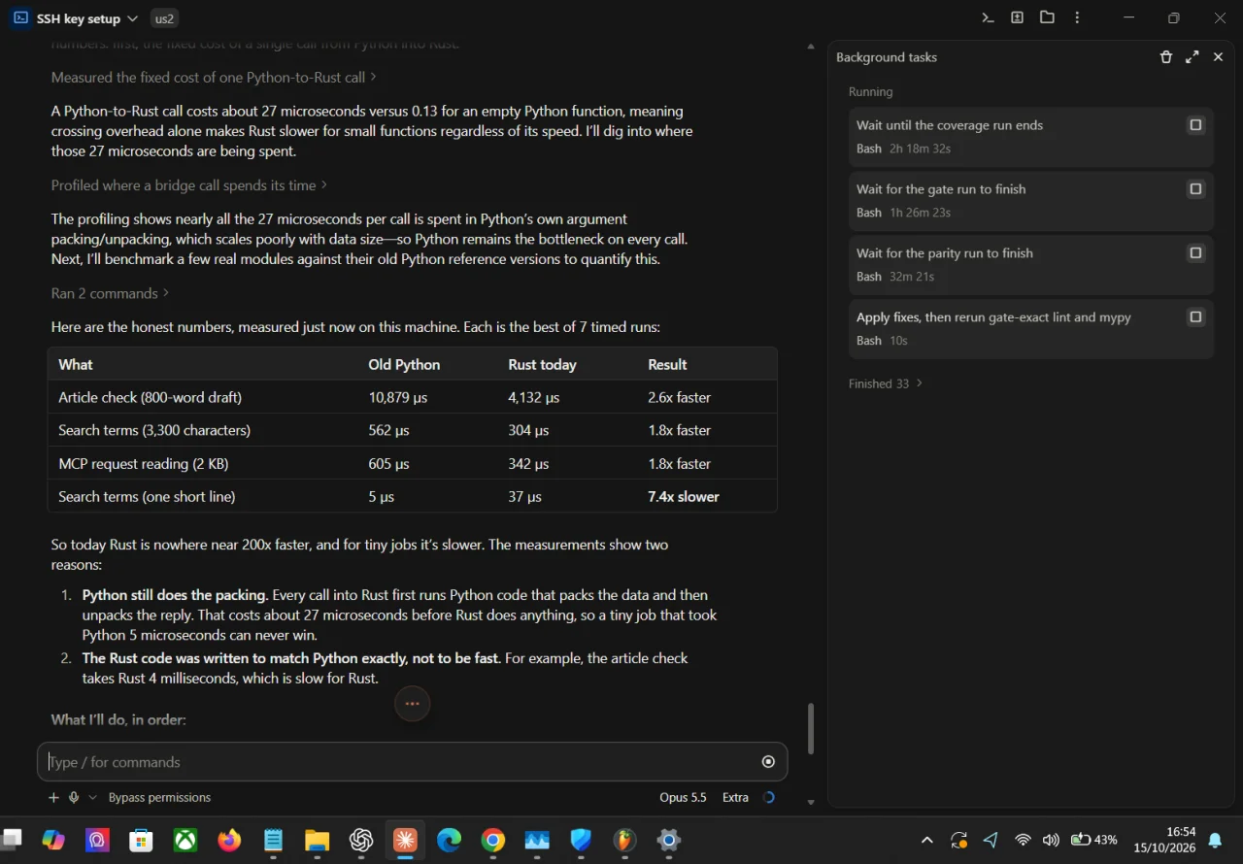Open the three-dot more options menu
Image resolution: width=1243 pixels, height=864 pixels.
pos(1077,17)
